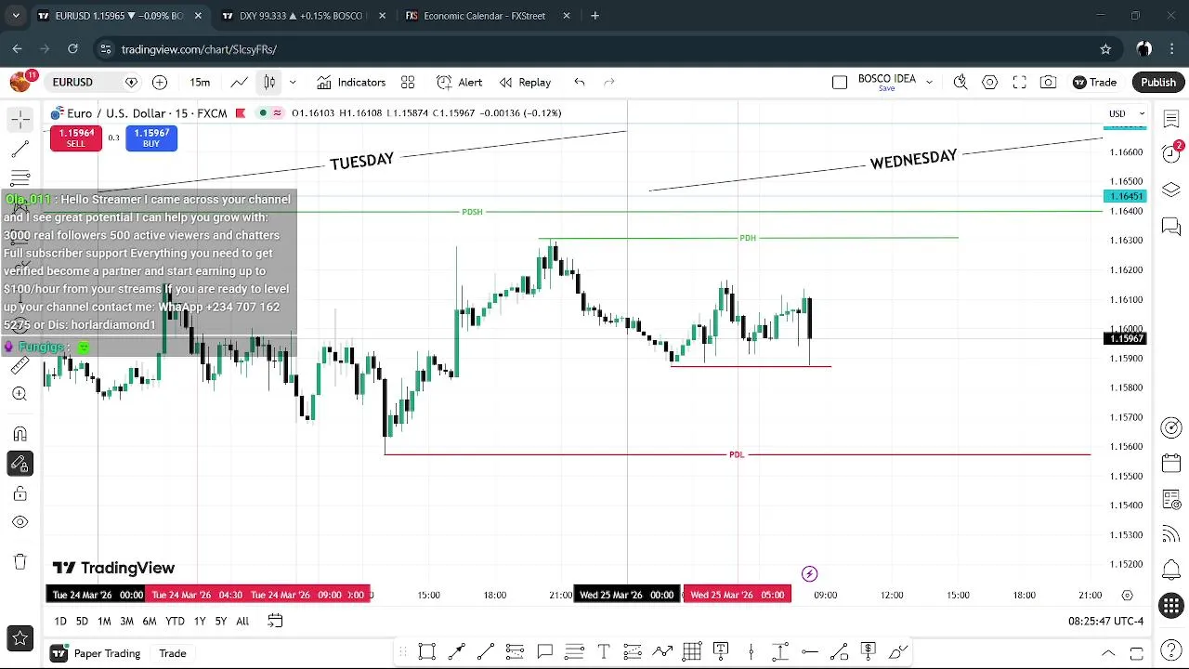
Task: Select the price label dollar tool in favorites bar
Action: click(869, 651)
